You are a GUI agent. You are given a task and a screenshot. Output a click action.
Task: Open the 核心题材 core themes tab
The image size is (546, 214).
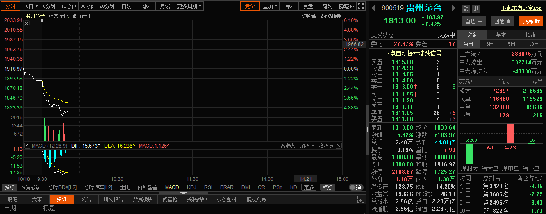pos(226,199)
